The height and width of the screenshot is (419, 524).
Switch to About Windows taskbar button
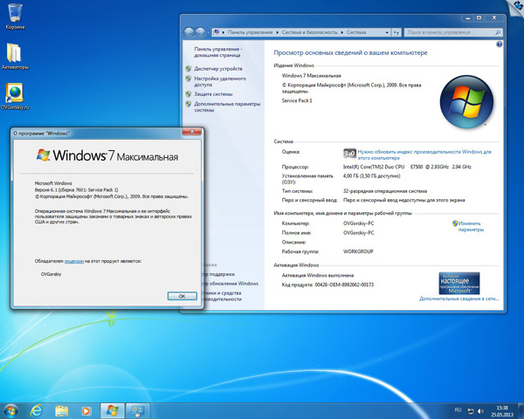coord(113,410)
